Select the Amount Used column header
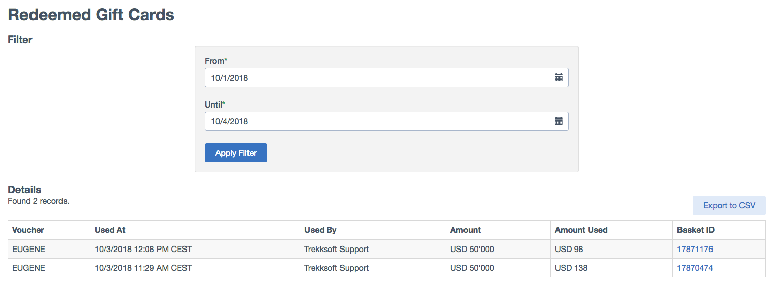This screenshot has height=284, width=774. 581,230
